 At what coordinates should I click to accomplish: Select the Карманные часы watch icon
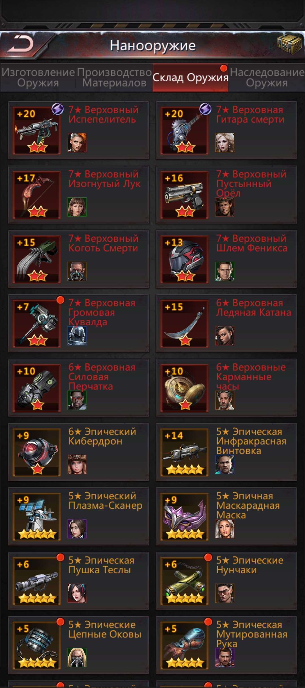[x=184, y=388]
